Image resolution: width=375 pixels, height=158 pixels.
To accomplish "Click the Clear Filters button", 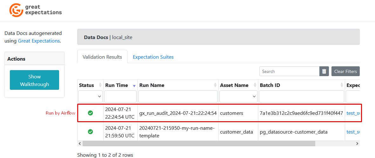I will 345,71.
